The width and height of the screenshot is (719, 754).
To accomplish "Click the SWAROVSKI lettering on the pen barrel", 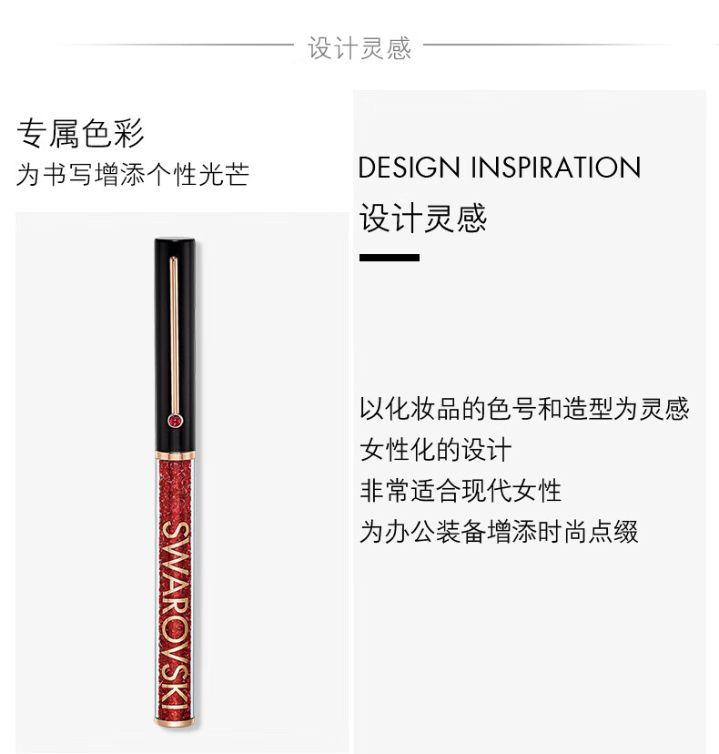I will point(175,616).
